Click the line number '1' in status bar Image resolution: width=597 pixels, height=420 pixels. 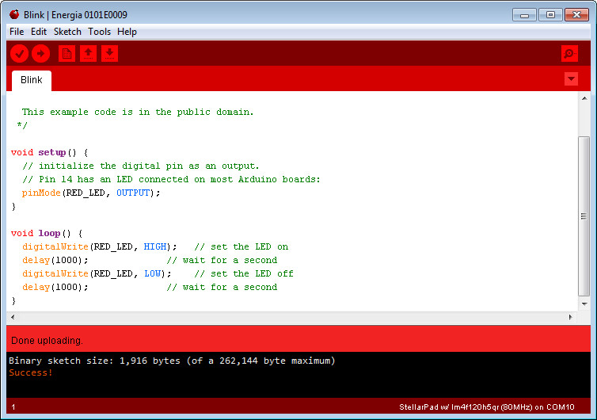coord(13,407)
